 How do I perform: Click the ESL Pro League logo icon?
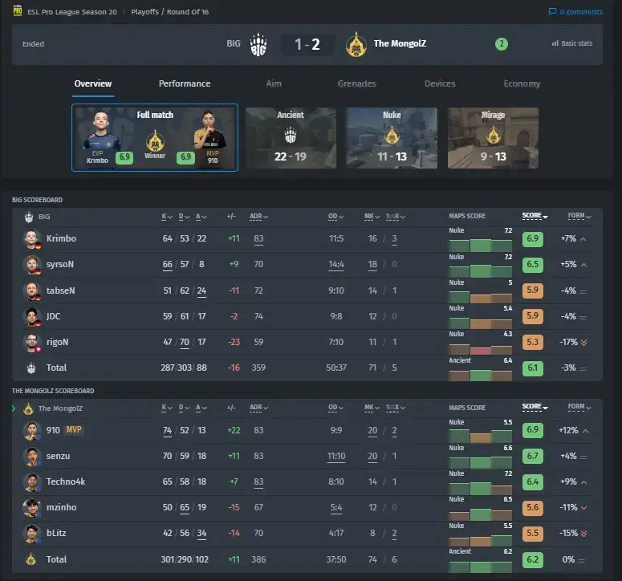(x=18, y=10)
